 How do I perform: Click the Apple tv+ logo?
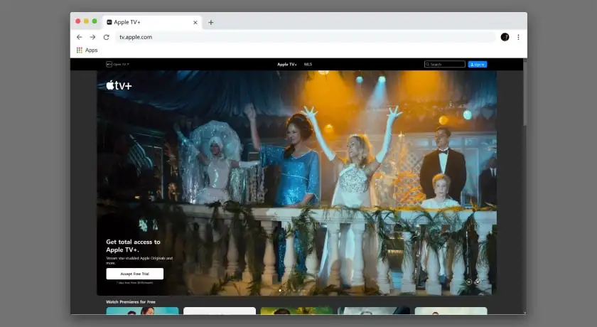119,85
